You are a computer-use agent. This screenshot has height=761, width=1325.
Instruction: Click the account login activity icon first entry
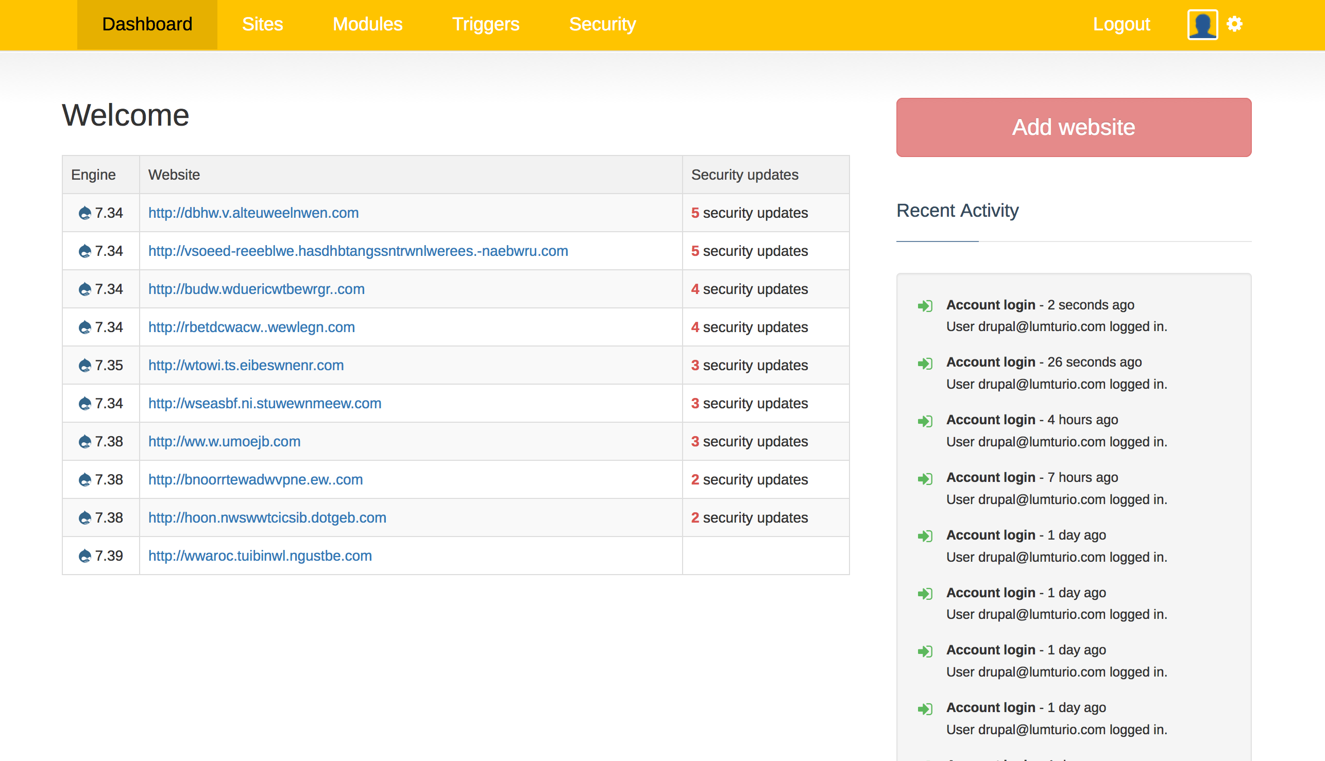pyautogui.click(x=926, y=305)
